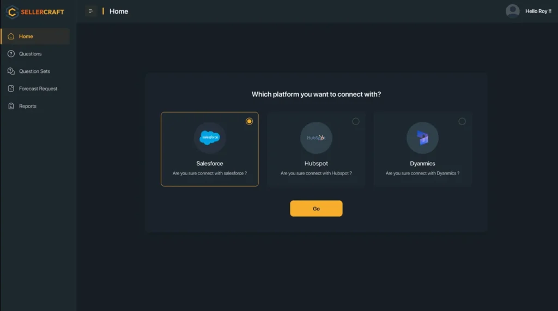The height and width of the screenshot is (311, 558).
Task: Click the Forecast Request document icon
Action: pyautogui.click(x=11, y=89)
